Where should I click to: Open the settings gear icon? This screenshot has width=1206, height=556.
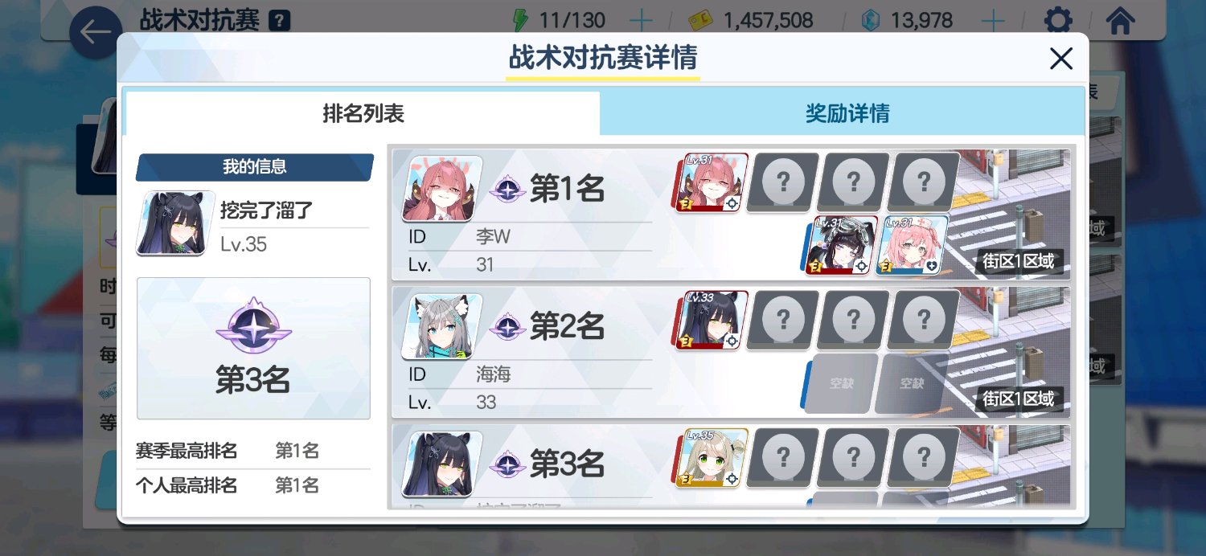point(1057,20)
